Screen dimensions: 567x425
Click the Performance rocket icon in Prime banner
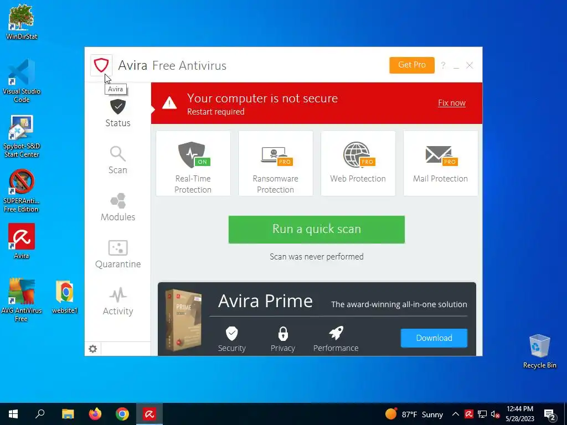point(336,333)
